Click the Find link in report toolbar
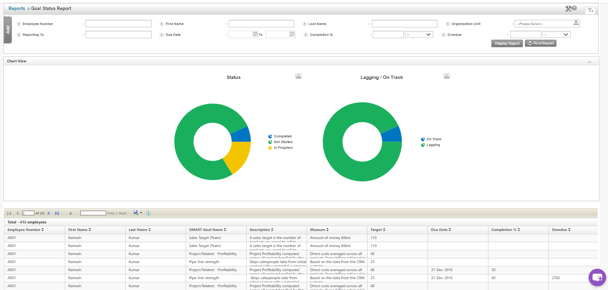Screen dimensions: 608x290 click(111, 213)
